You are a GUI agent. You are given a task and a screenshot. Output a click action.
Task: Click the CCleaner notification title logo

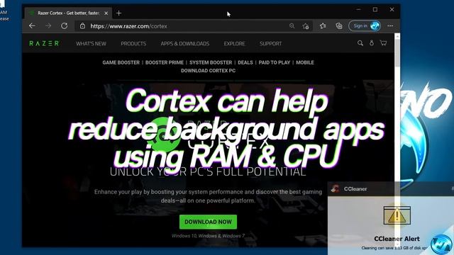click(x=336, y=189)
